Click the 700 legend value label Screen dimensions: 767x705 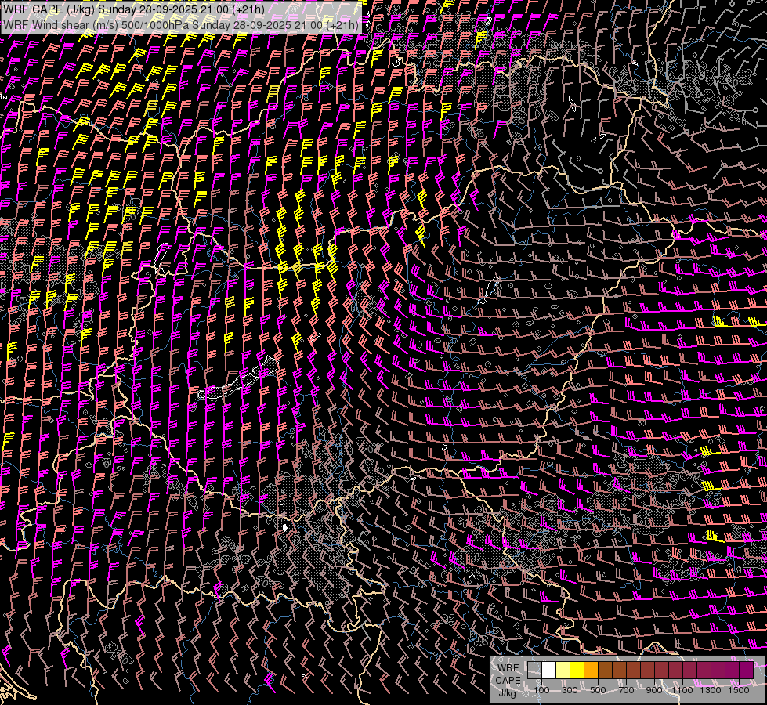(x=626, y=690)
